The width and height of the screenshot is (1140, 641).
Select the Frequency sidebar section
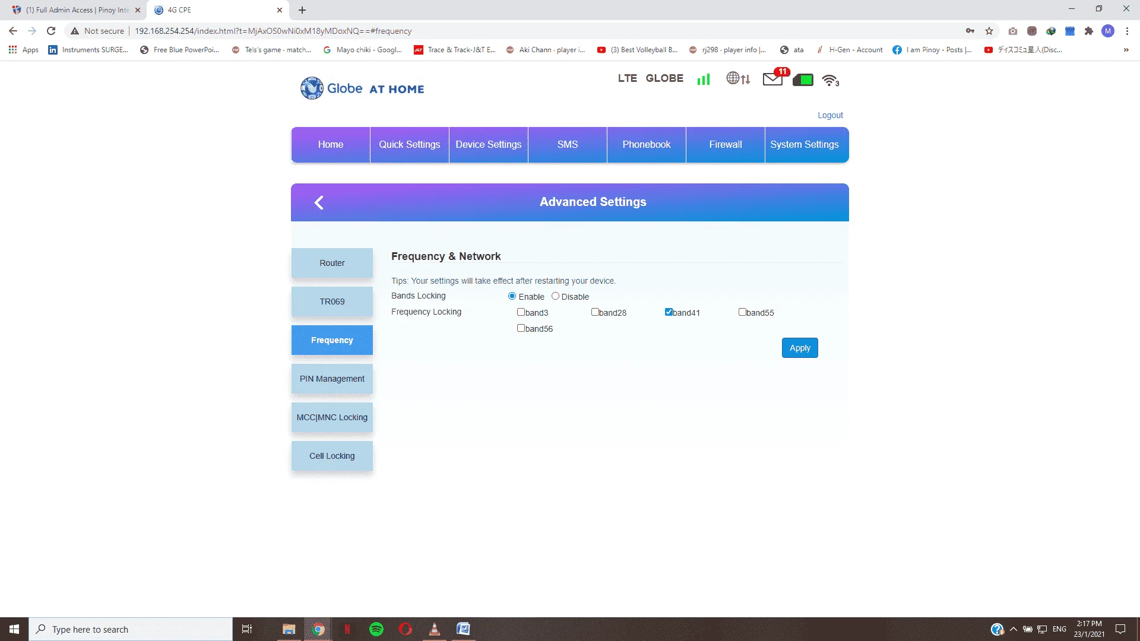332,340
